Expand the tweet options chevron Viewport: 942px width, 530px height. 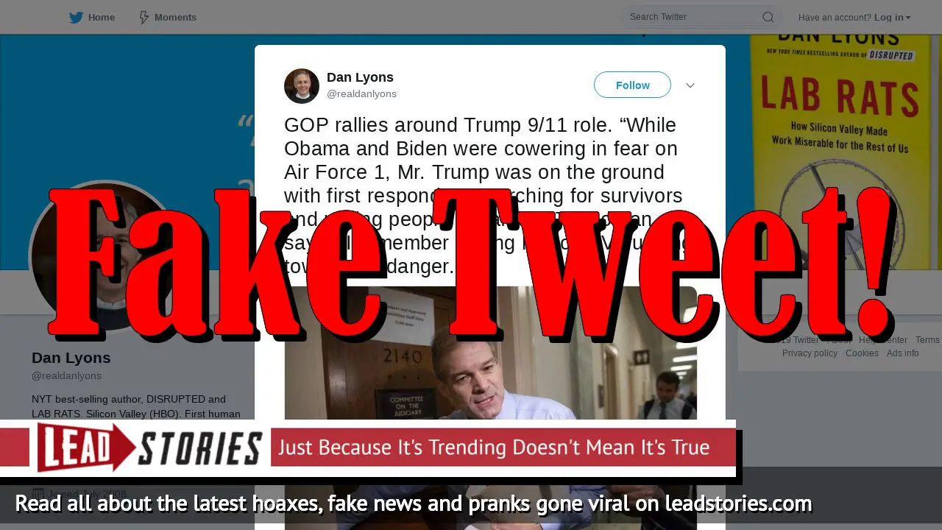(x=690, y=85)
